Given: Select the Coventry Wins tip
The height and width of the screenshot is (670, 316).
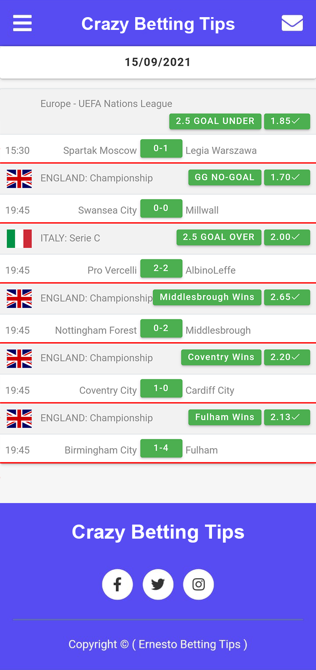Looking at the screenshot, I should (221, 357).
